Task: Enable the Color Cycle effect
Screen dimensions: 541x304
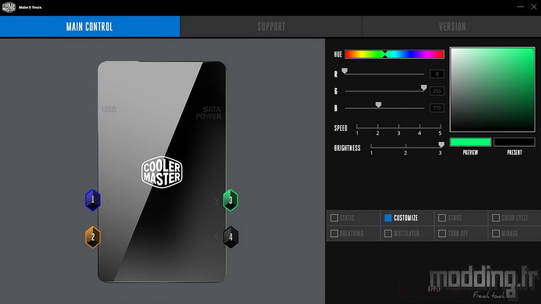Action: (496, 218)
